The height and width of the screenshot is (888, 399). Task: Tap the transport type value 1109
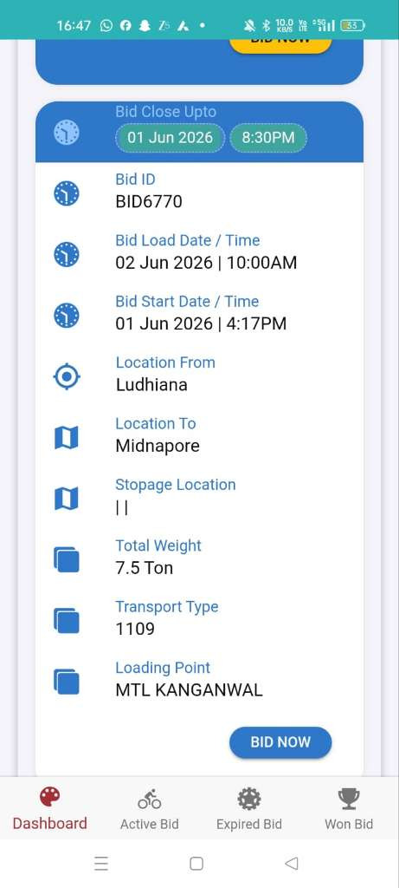[x=134, y=630]
